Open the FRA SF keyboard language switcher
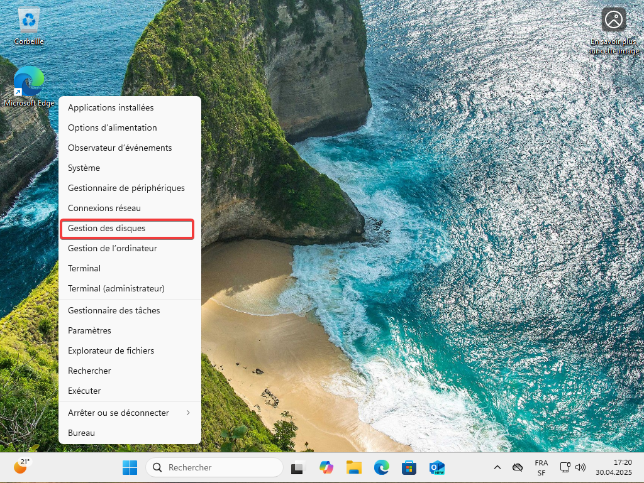The height and width of the screenshot is (483, 644). point(541,467)
